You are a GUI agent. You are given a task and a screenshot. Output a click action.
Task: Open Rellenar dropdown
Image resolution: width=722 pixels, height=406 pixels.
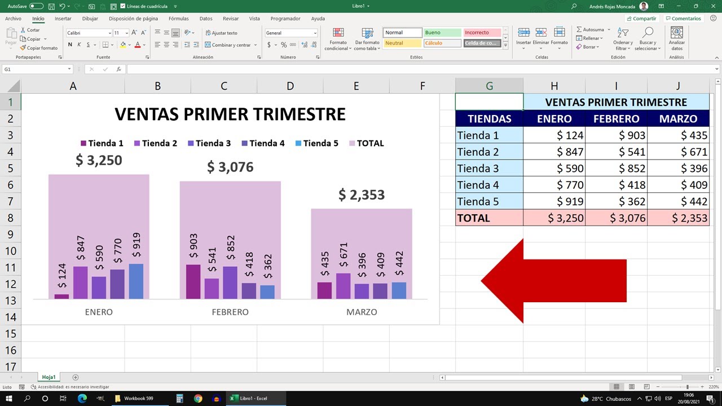click(589, 38)
